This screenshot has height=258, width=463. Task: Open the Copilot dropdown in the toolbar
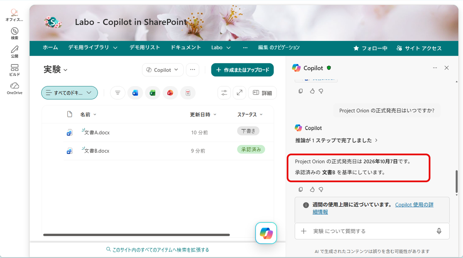point(163,70)
